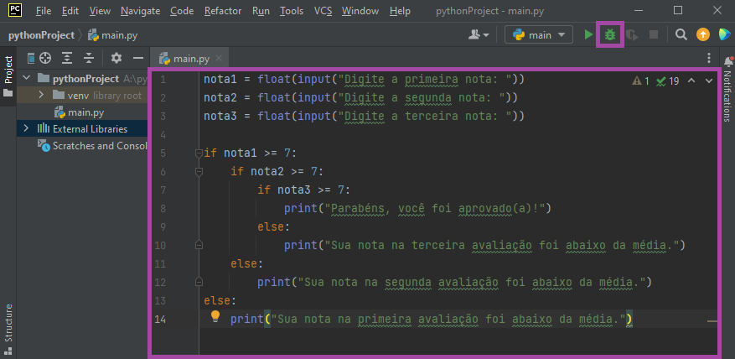Hide the Project tool window with minus icon
The image size is (735, 359).
click(x=137, y=58)
